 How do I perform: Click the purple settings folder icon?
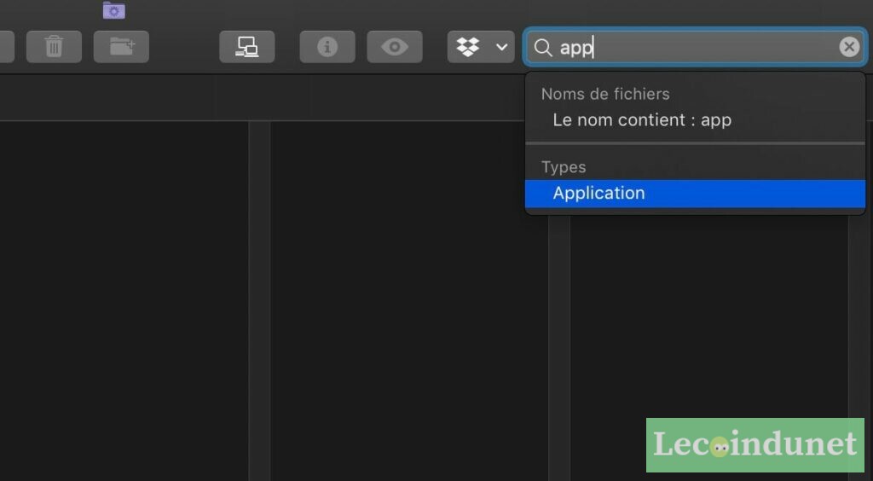[x=113, y=10]
